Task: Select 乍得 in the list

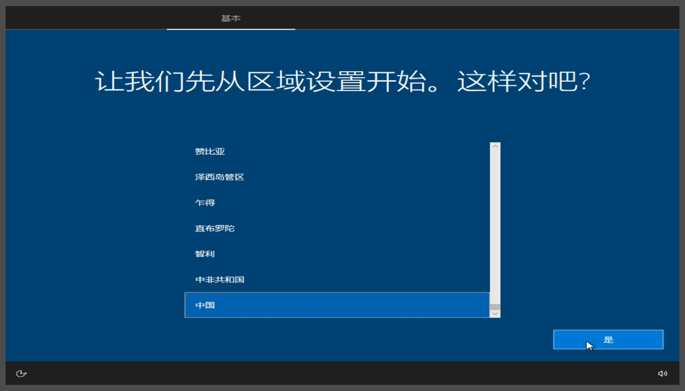Action: click(337, 203)
